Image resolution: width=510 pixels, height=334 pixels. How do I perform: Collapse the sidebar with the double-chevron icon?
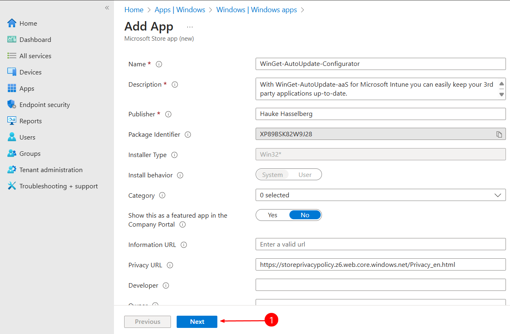pos(107,8)
